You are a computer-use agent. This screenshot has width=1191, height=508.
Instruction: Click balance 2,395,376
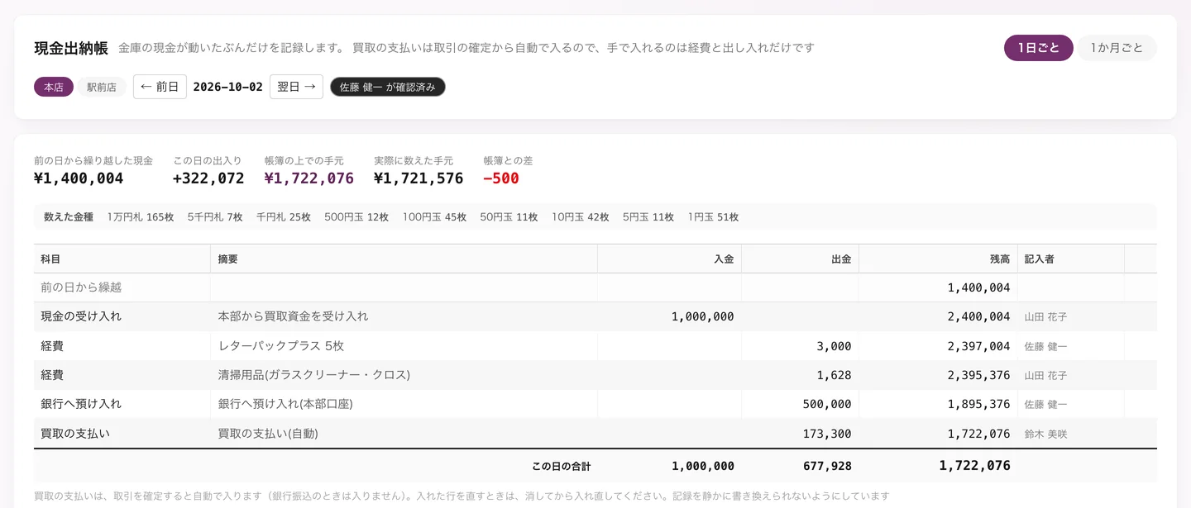[x=979, y=375]
